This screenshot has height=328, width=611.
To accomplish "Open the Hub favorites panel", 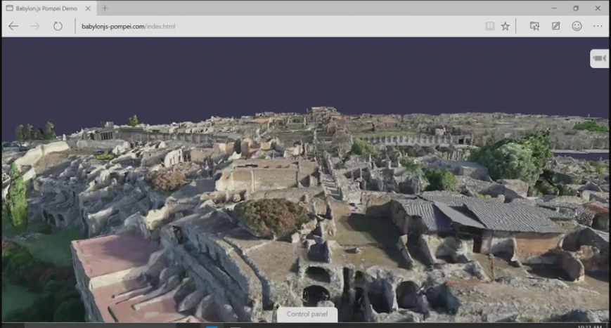I will pos(534,26).
